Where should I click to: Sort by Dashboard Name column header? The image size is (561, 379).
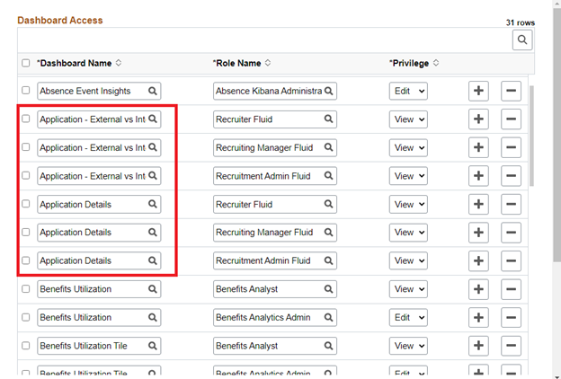pos(81,63)
